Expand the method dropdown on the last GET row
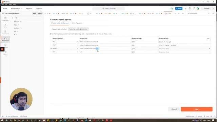 tap(77, 52)
